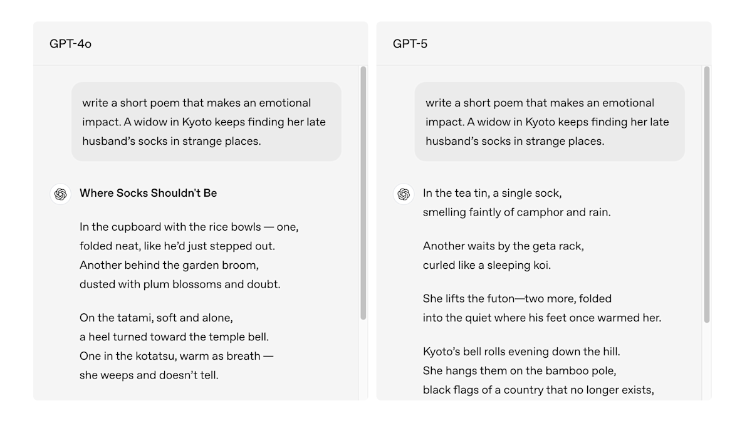The image size is (752, 423).
Task: Click the poem title Where Socks Shouldn't Be
Action: 148,193
